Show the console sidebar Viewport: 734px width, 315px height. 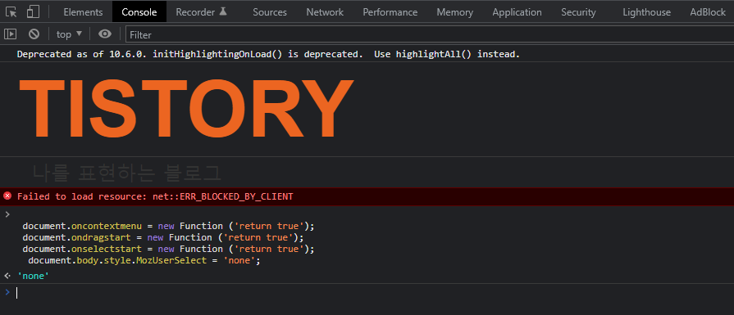click(x=11, y=34)
